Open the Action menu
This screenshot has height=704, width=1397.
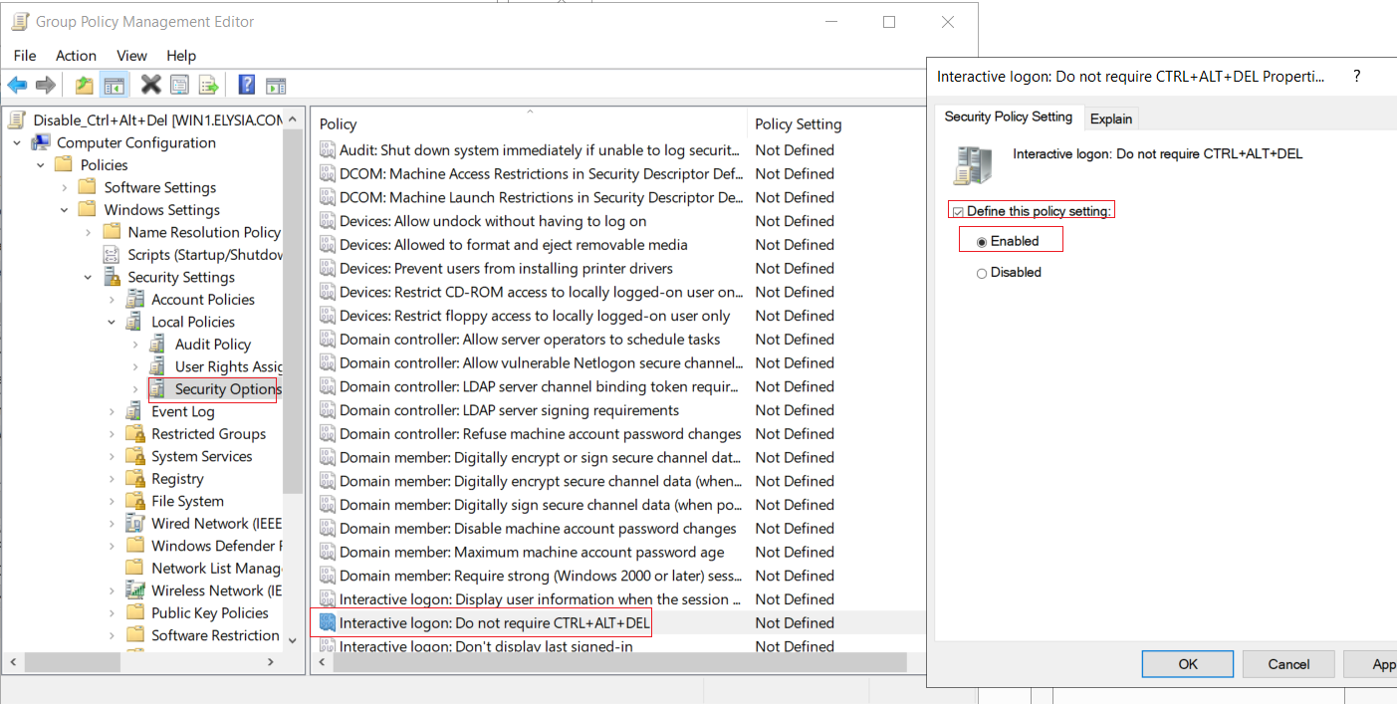tap(76, 56)
